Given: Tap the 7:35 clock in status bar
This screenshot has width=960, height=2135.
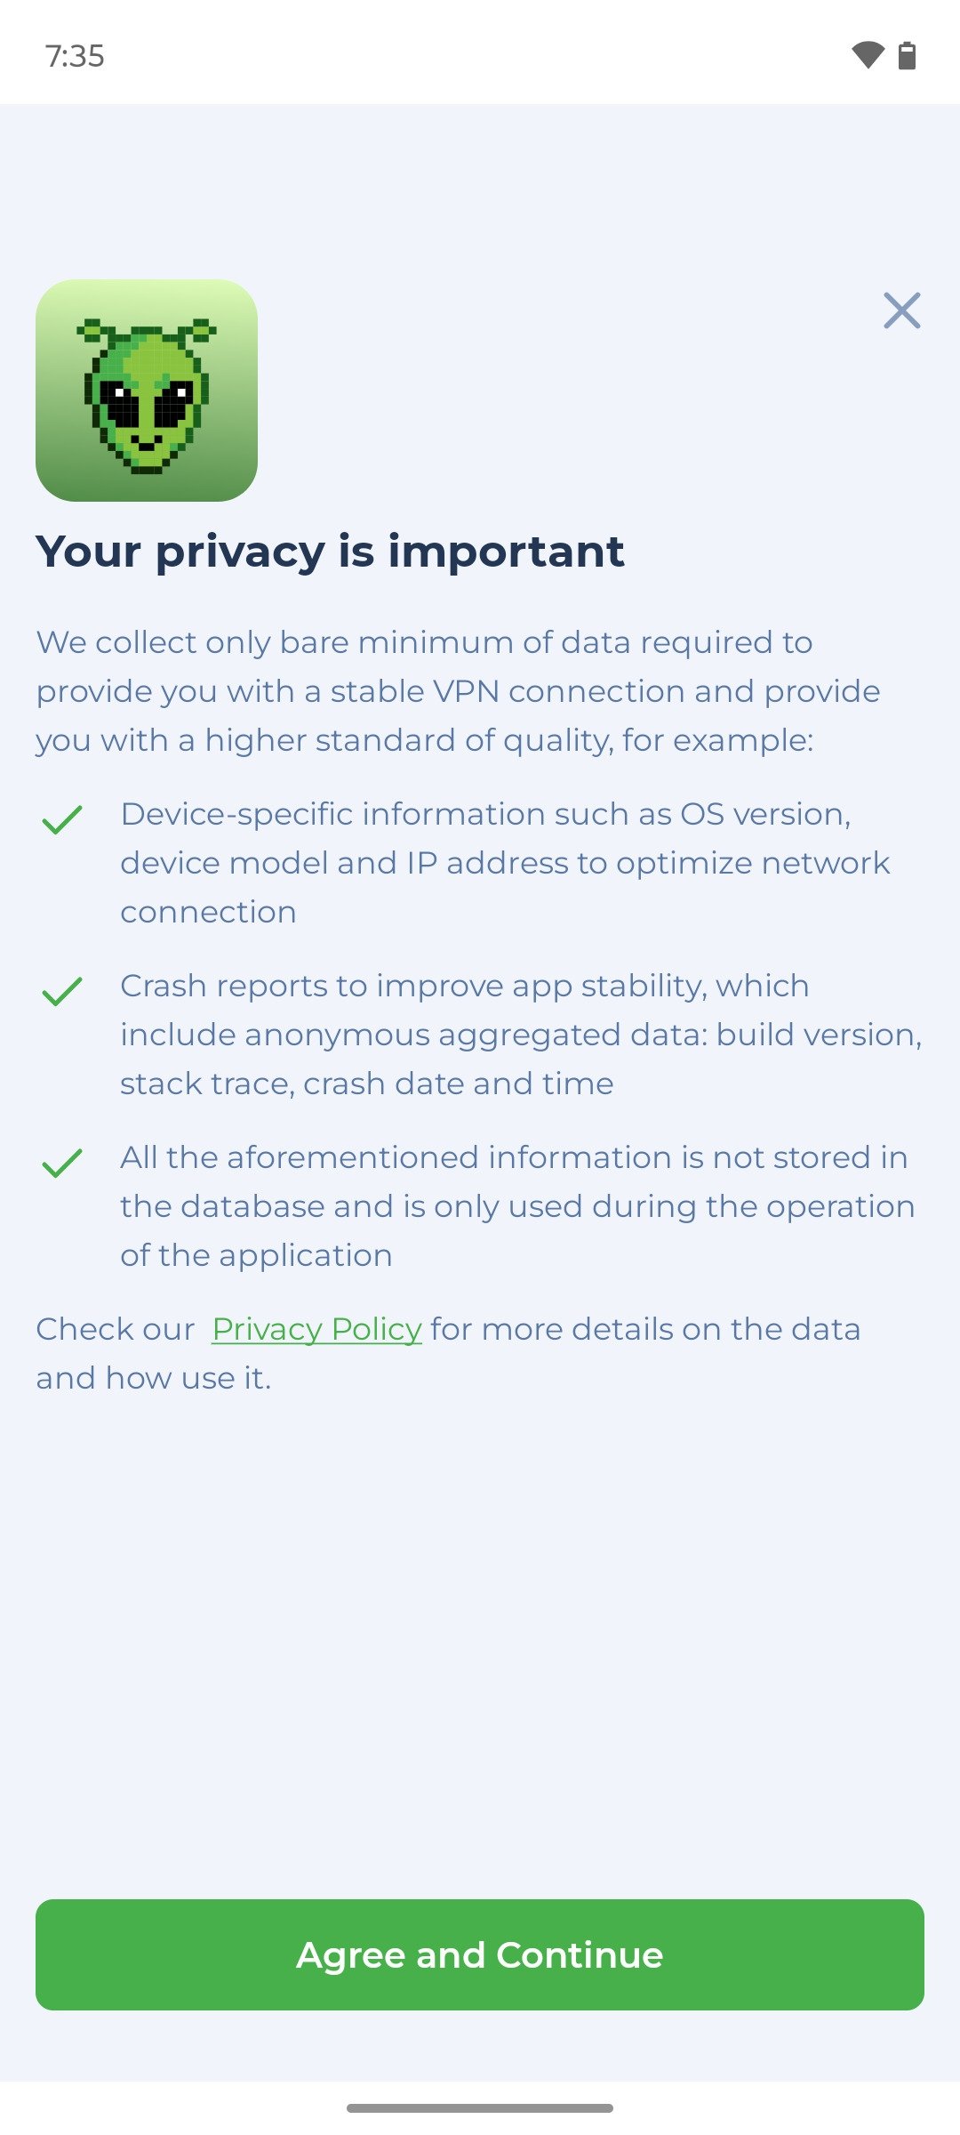Looking at the screenshot, I should pyautogui.click(x=75, y=56).
